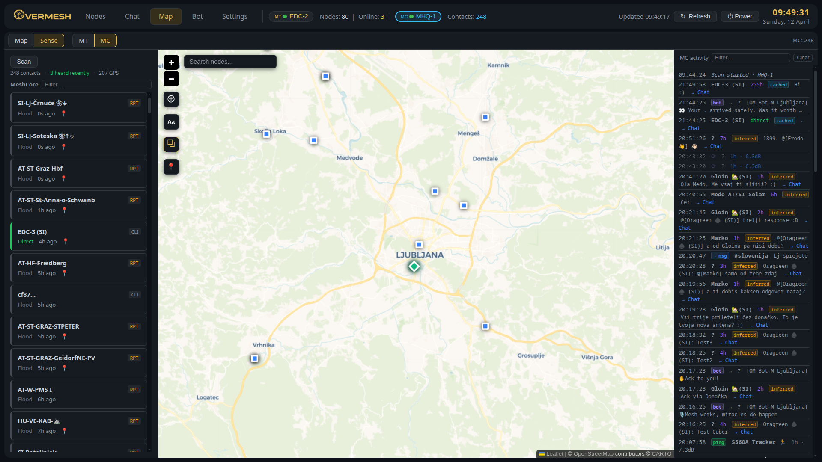The image size is (822, 462).
Task: Select the MT network toggle
Action: pos(83,41)
